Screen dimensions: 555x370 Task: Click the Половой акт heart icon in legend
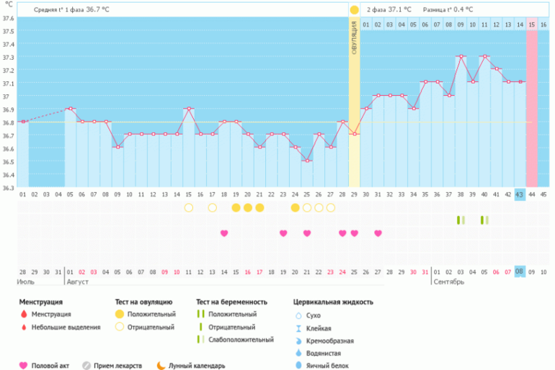(24, 366)
